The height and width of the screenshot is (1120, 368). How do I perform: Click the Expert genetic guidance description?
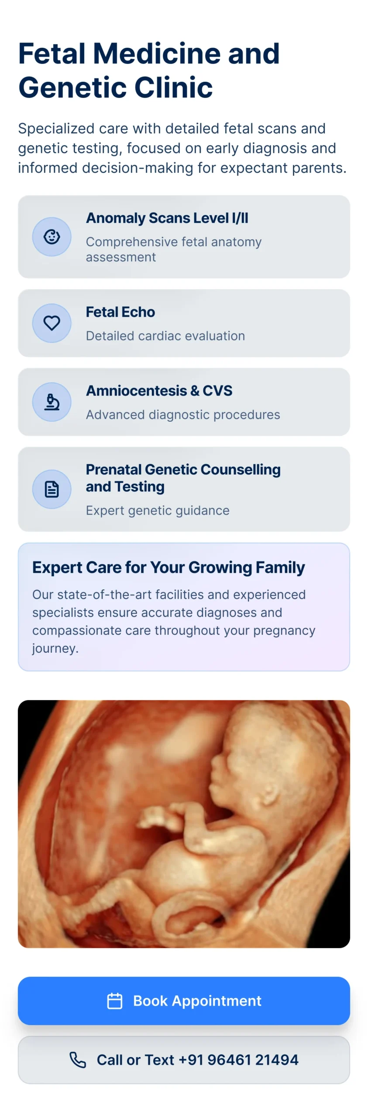tap(158, 511)
